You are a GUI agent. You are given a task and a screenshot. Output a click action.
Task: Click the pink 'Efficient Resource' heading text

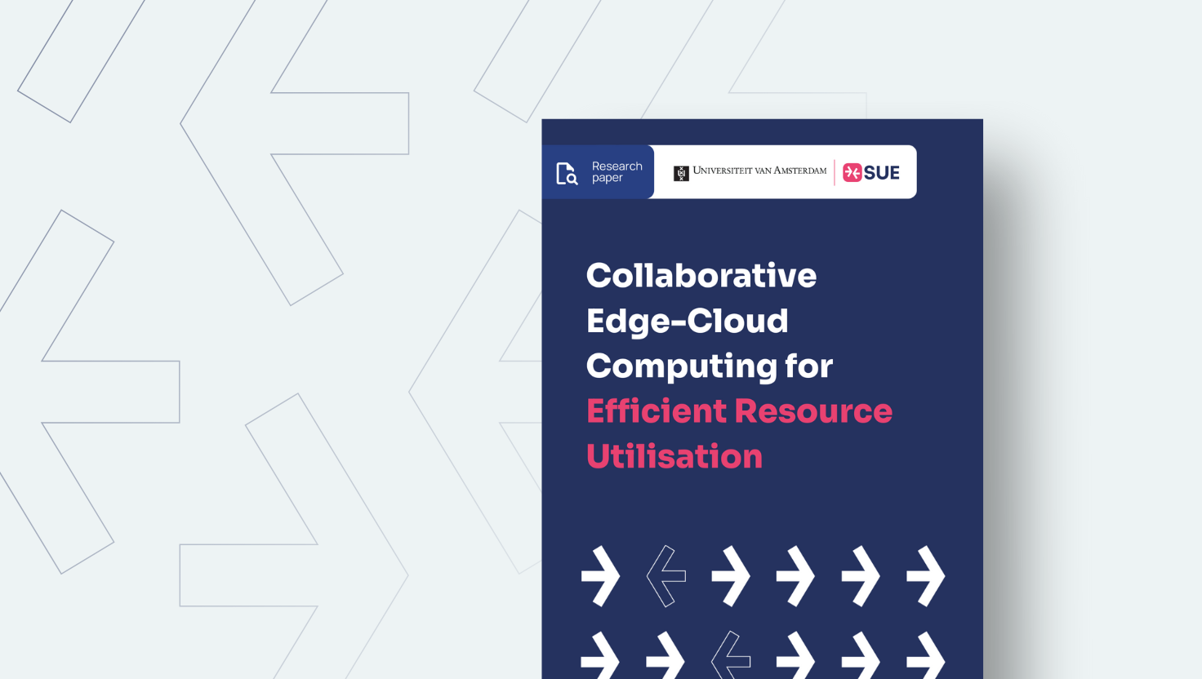tap(739, 411)
